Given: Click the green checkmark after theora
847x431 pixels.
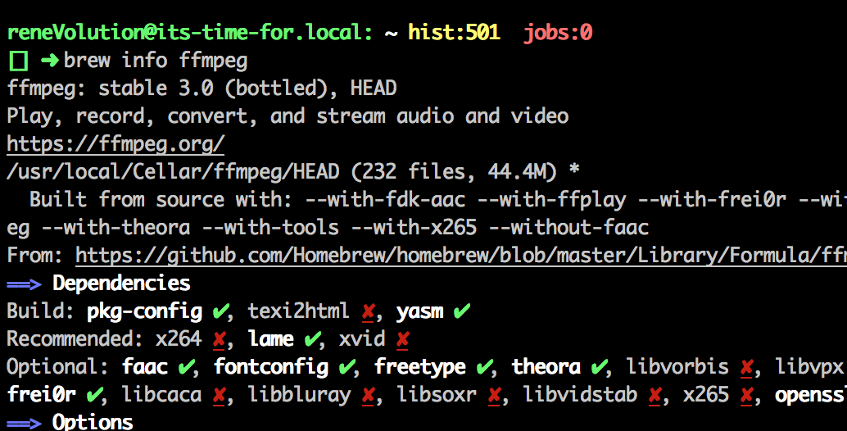Looking at the screenshot, I should 599,367.
